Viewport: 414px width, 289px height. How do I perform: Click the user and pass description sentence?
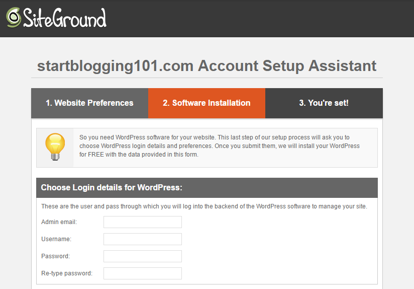click(x=204, y=206)
